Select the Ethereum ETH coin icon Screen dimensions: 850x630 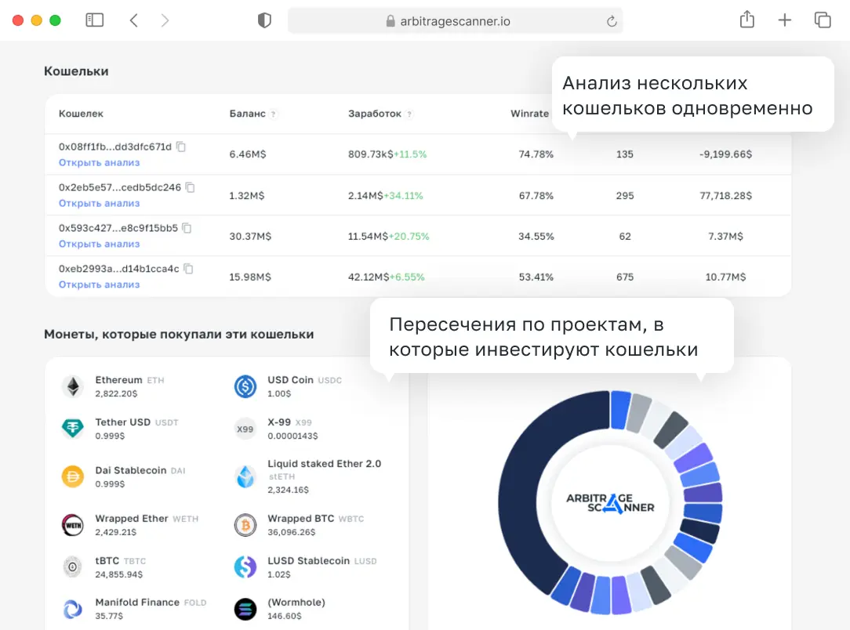click(72, 386)
